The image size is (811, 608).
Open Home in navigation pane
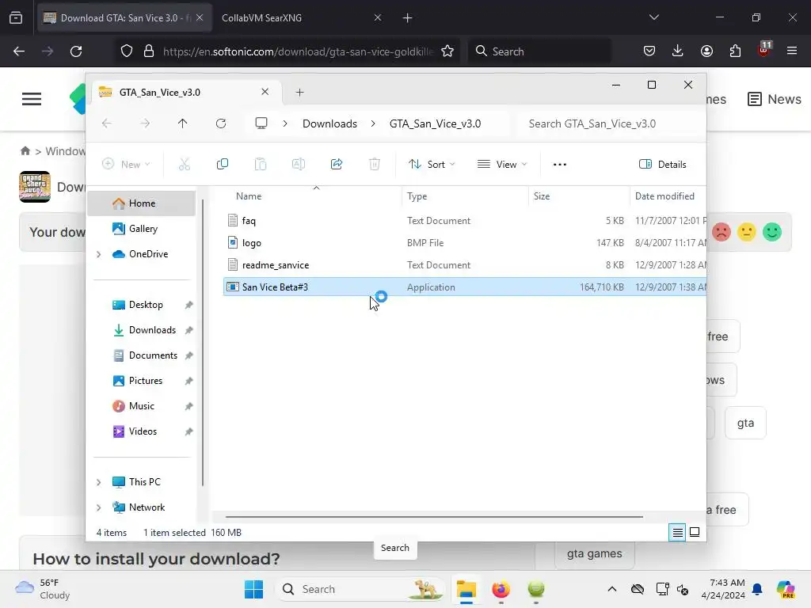(142, 203)
